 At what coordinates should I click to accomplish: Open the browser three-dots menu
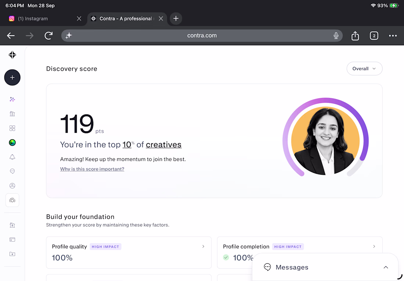pos(393,36)
